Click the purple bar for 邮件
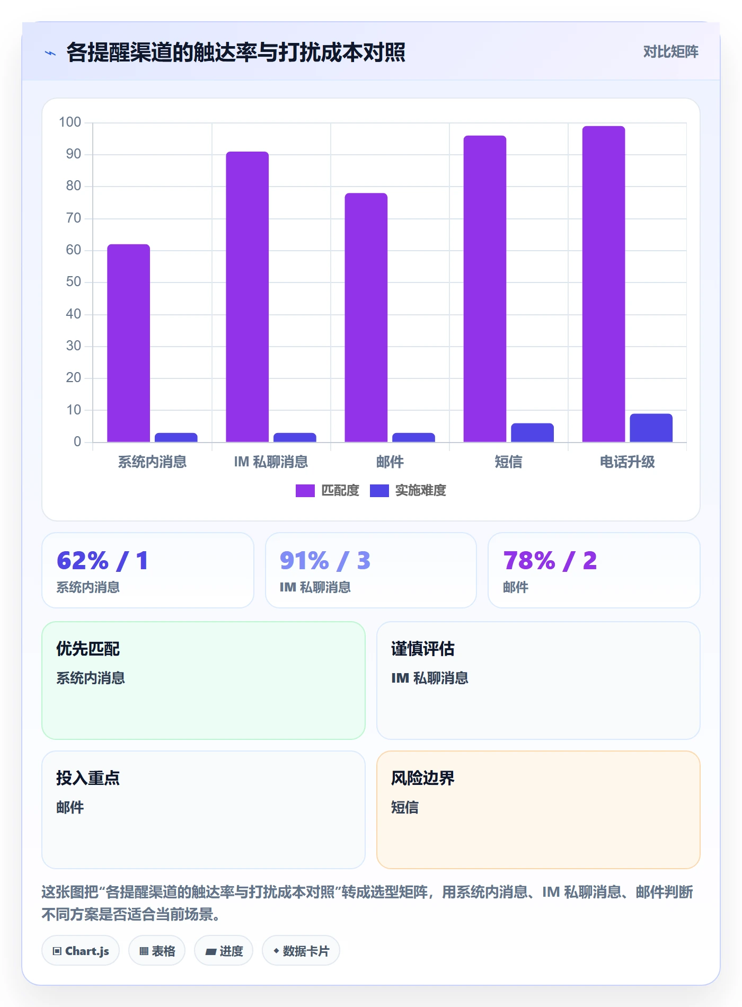Viewport: 742px width, 1007px height. click(x=366, y=317)
